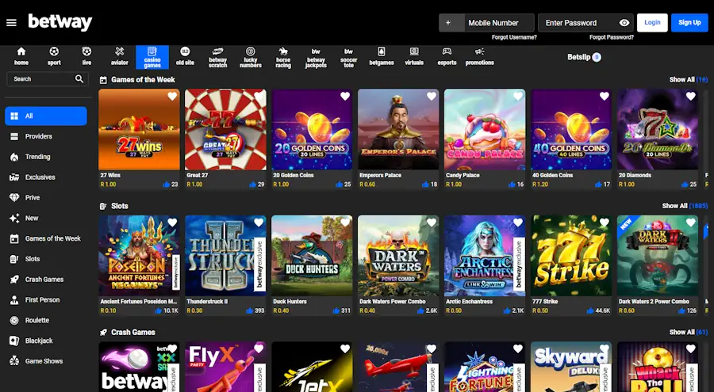Open sidebar Crash Games category
Viewport: 714px width, 392px height.
click(x=46, y=280)
